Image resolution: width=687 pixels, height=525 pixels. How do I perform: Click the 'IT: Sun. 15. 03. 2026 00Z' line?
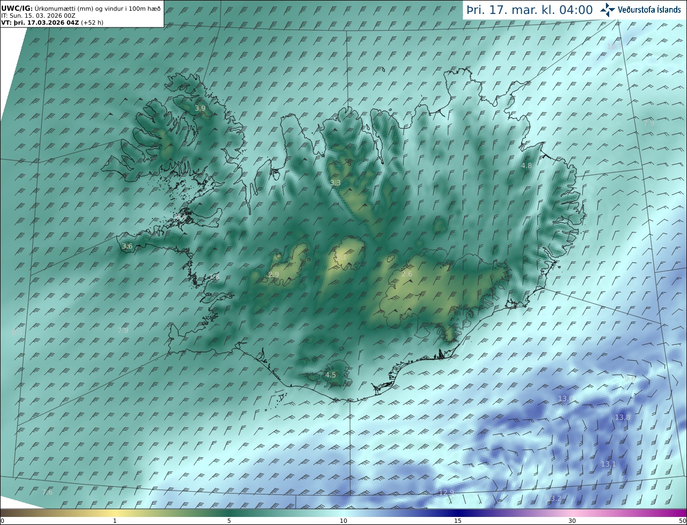[x=38, y=16]
